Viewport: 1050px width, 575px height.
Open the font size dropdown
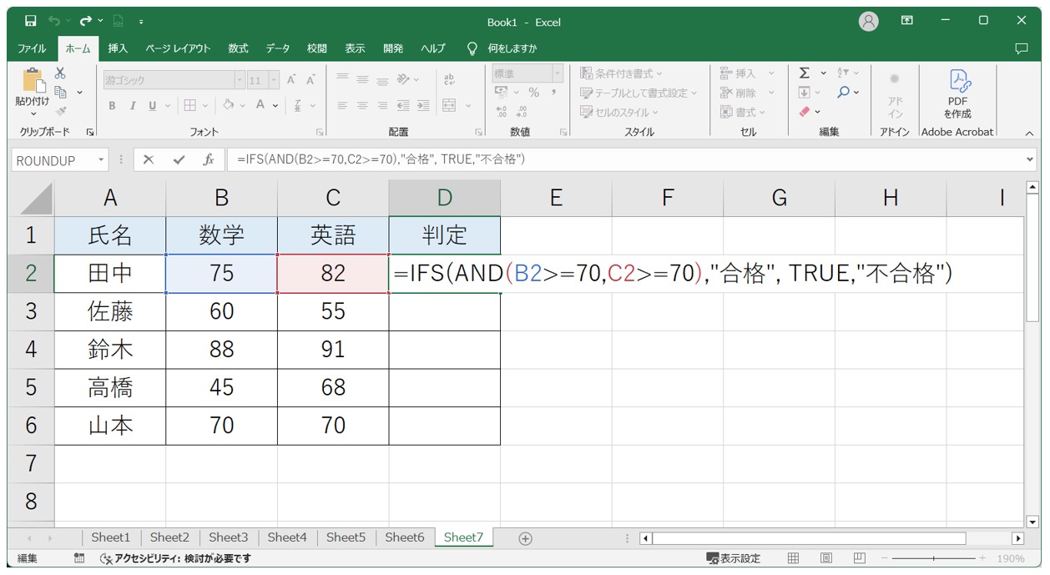pos(275,80)
